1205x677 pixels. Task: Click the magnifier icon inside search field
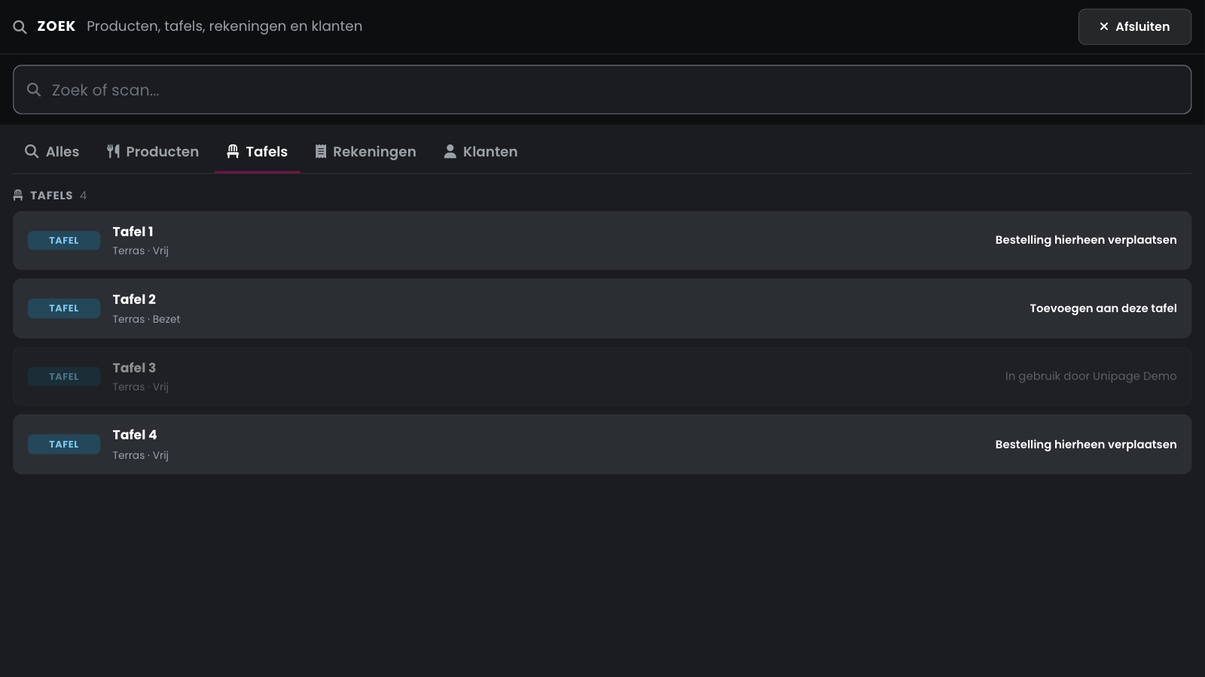coord(34,90)
